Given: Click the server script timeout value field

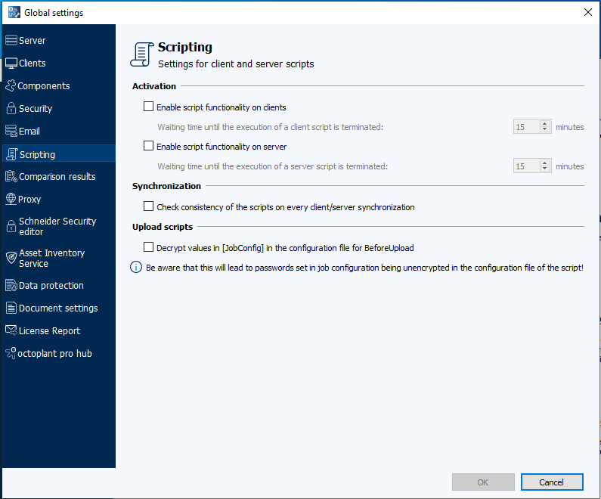Looking at the screenshot, I should click(x=527, y=166).
